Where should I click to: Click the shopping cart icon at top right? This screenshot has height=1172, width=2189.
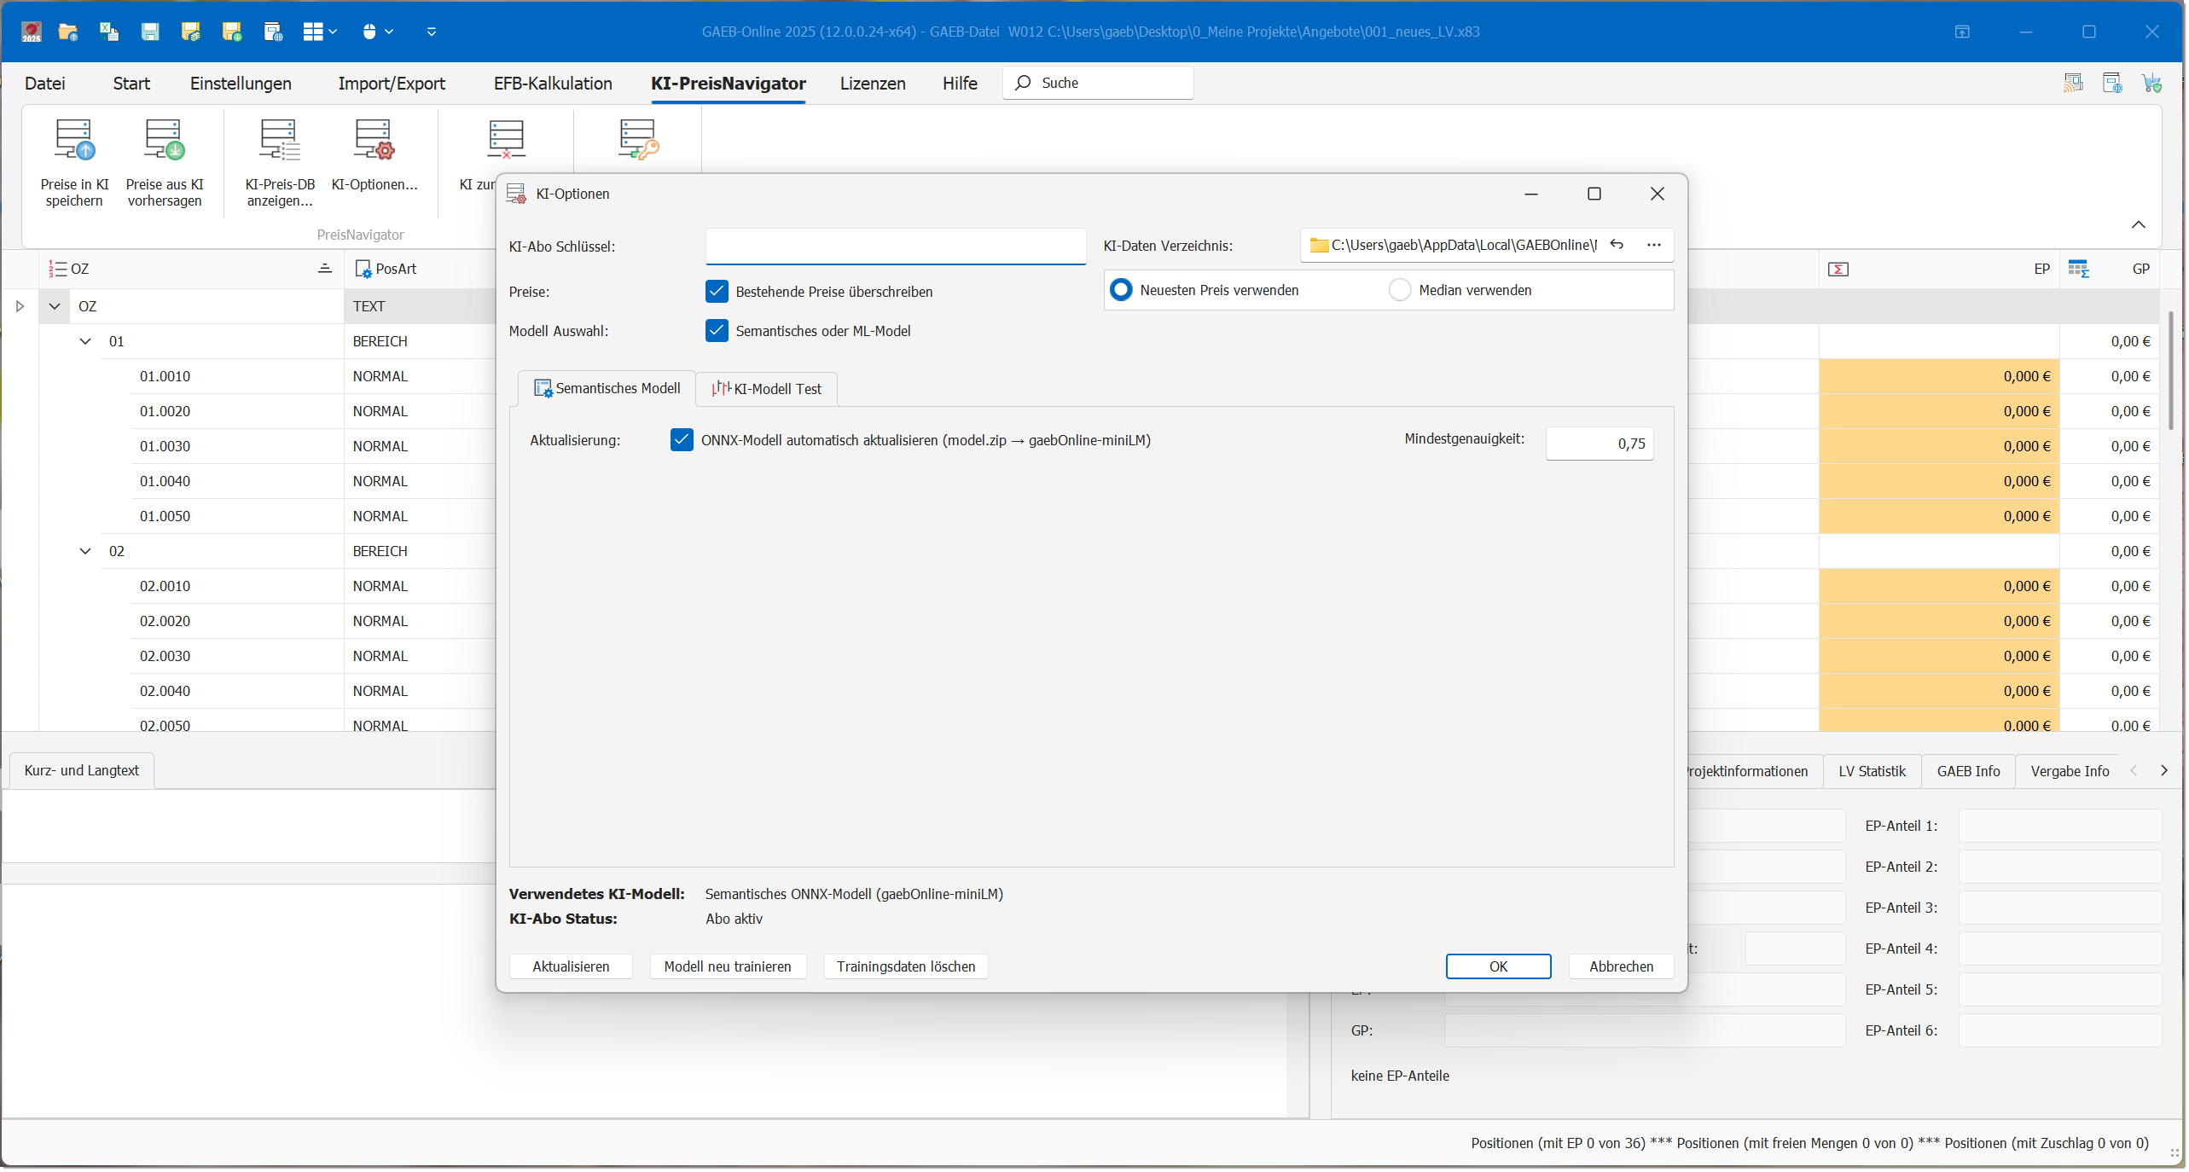2152,82
